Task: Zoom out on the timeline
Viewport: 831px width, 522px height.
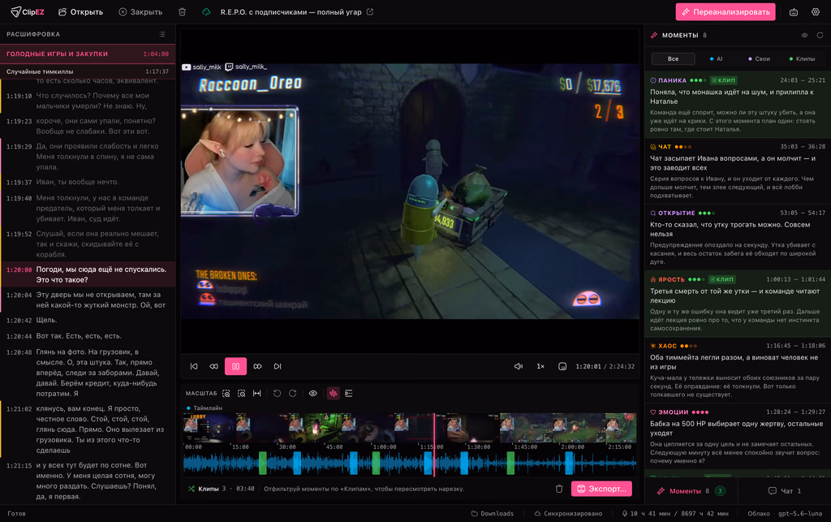Action: click(x=242, y=393)
